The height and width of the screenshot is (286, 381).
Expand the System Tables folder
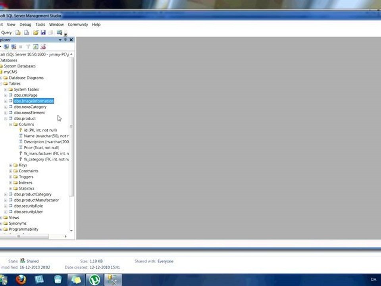click(6, 89)
